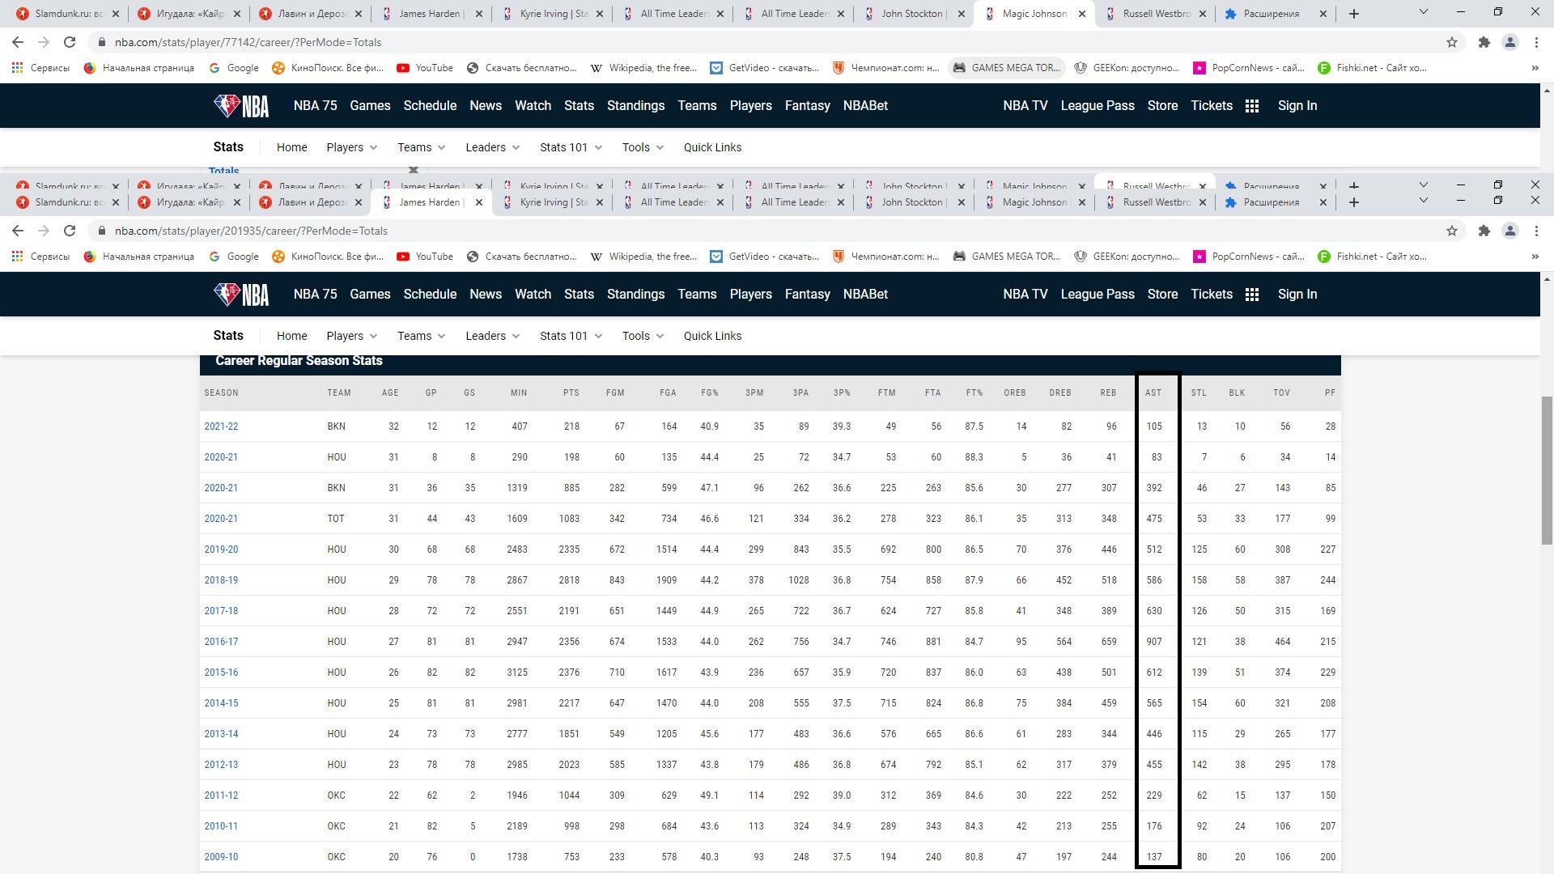This screenshot has height=874, width=1554.
Task: Click the vertical scrollbar thumb of the Harden page
Action: (1547, 471)
